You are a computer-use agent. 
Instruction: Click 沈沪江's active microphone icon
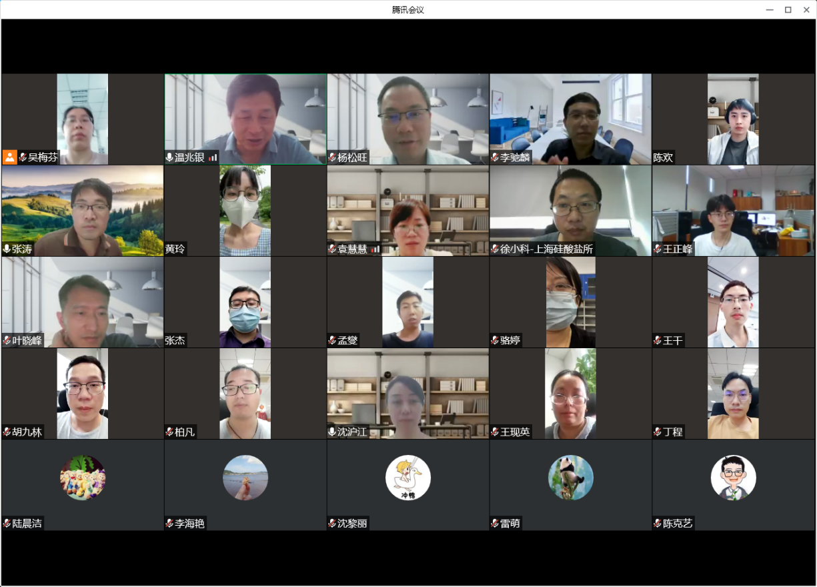coord(332,432)
